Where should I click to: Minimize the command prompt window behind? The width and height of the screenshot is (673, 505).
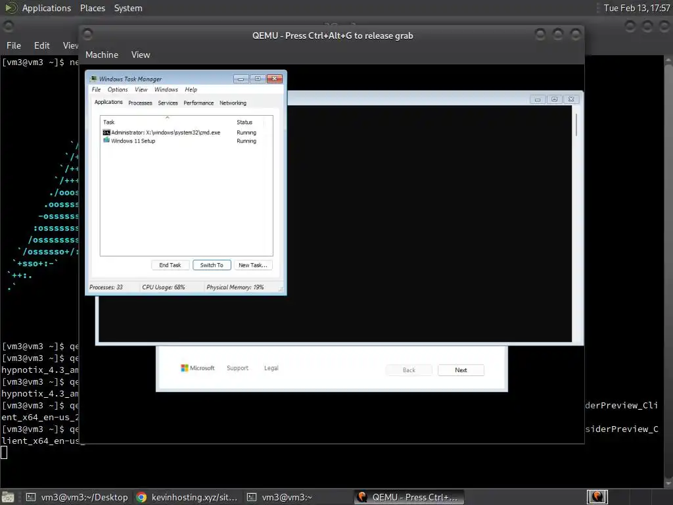click(538, 99)
